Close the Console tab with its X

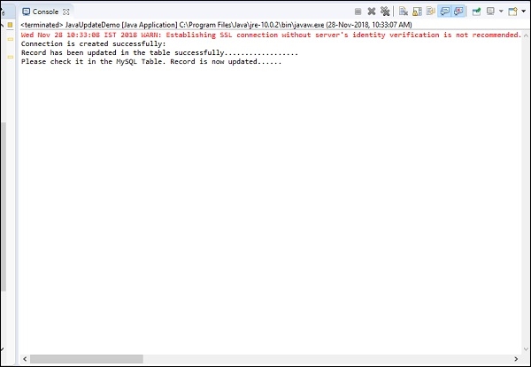tap(66, 12)
